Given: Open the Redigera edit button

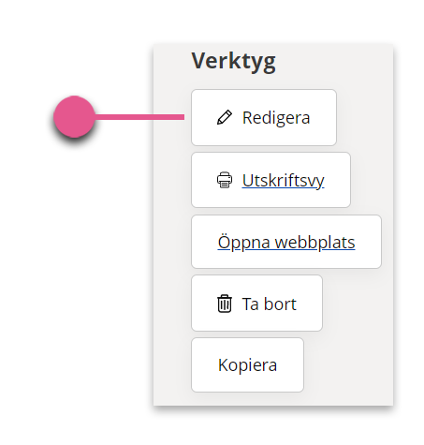Looking at the screenshot, I should [264, 117].
